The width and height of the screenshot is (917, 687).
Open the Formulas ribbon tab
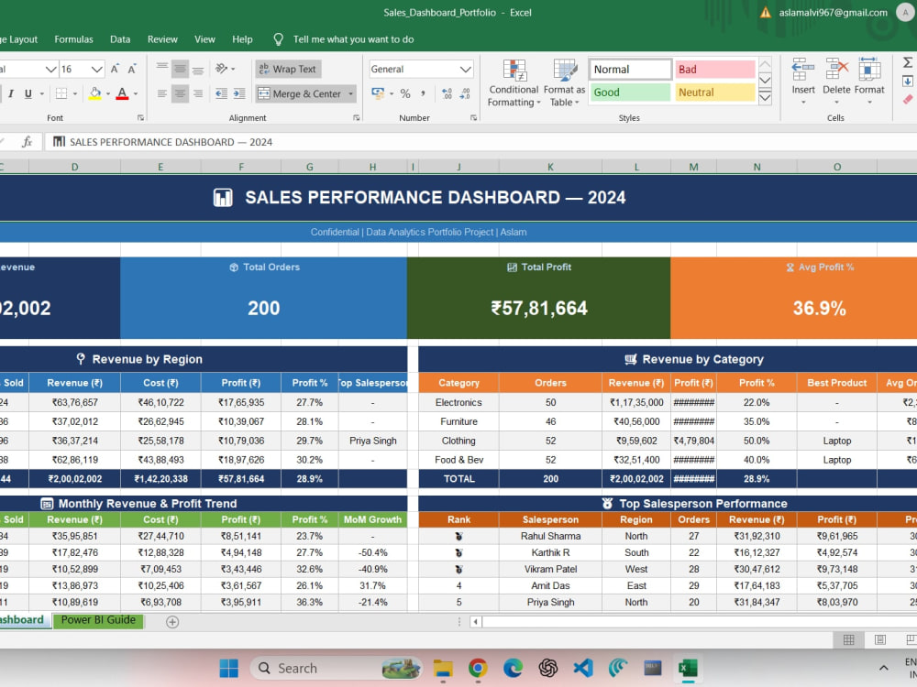pos(73,39)
